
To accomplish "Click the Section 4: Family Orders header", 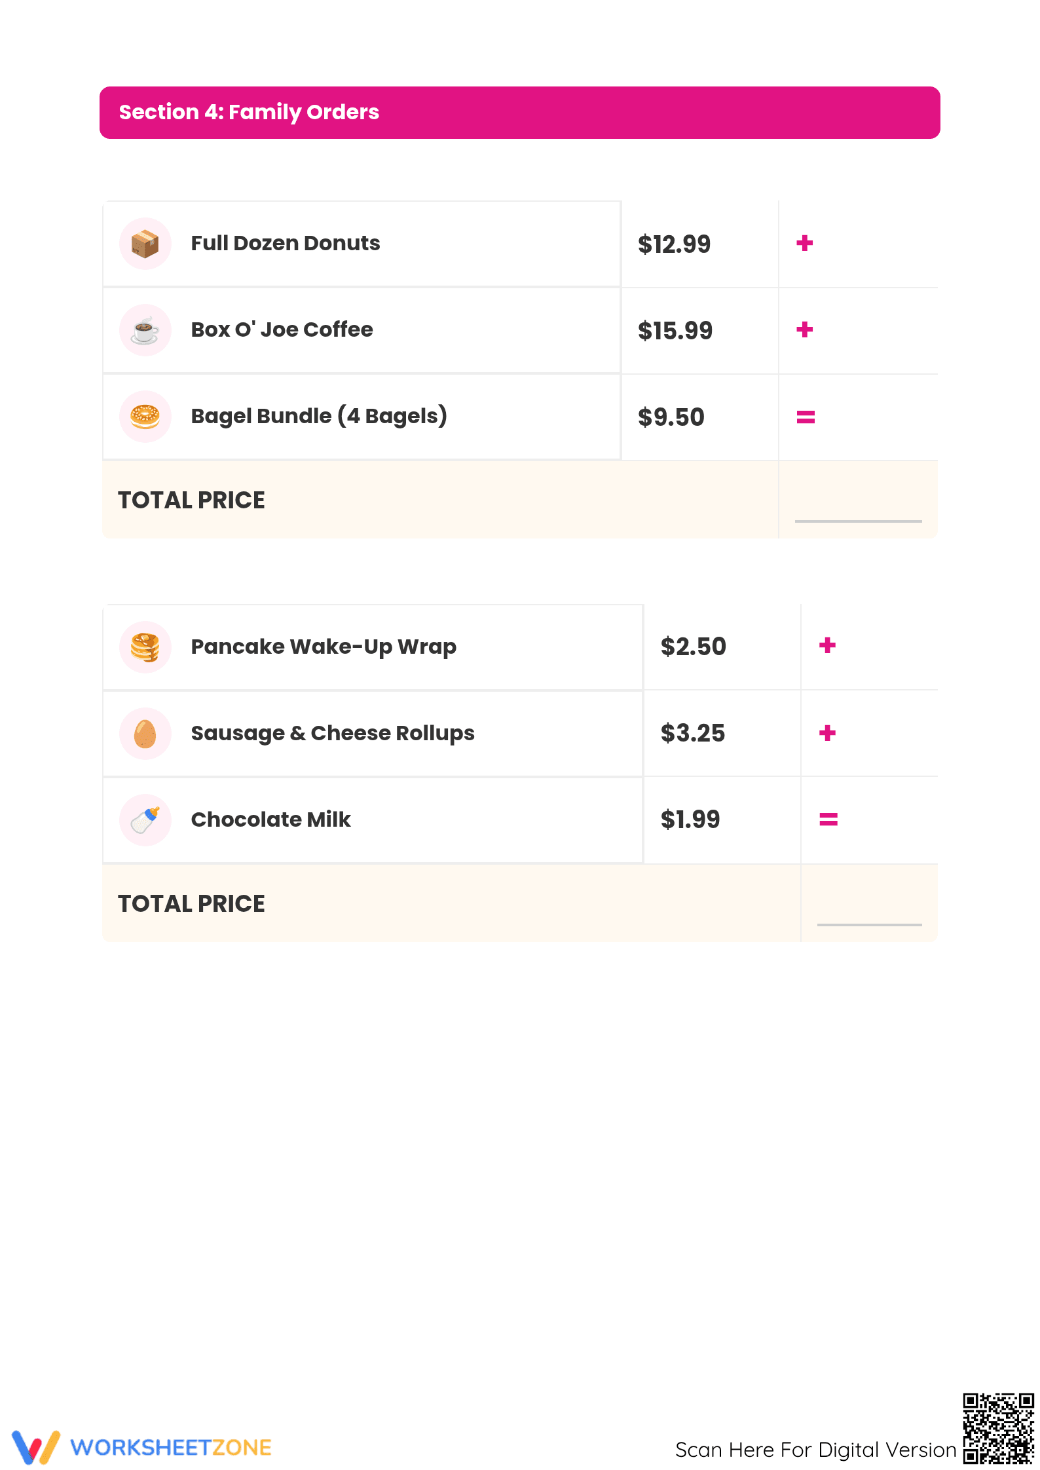I will pyautogui.click(x=520, y=113).
